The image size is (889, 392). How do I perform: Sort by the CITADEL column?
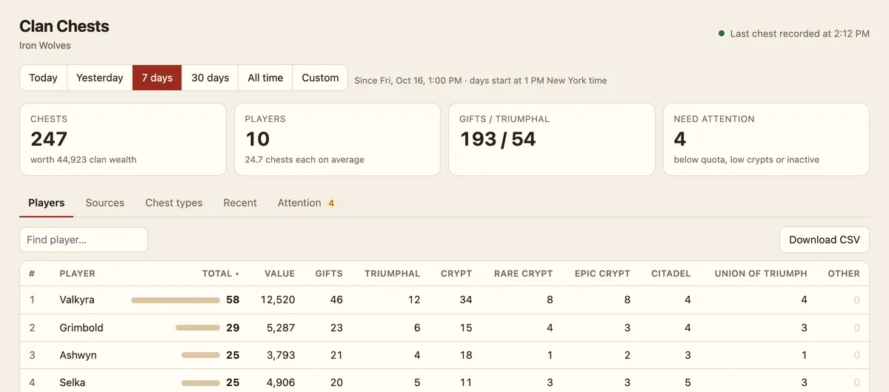(x=671, y=274)
